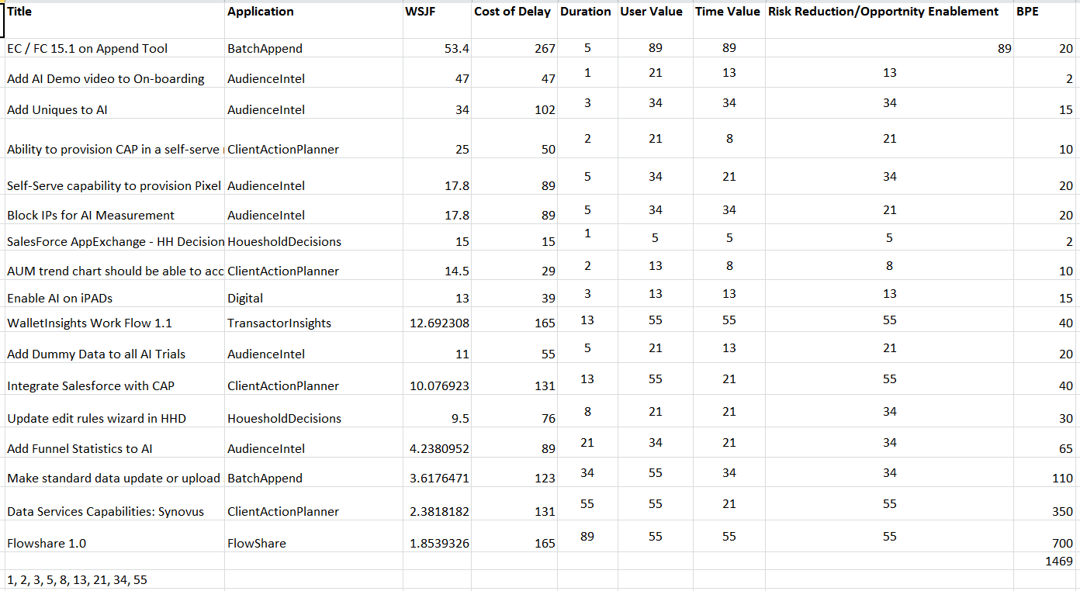Screen dimensions: 1080x591
Task: Click the FlowShare application cell
Action: [314, 537]
